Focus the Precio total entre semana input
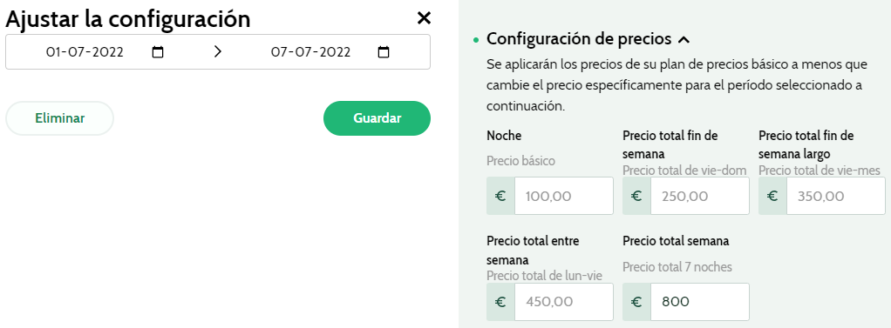Image resolution: width=891 pixels, height=328 pixels. (564, 302)
